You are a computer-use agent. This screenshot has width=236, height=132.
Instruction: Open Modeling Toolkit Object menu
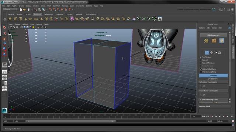[214, 28]
